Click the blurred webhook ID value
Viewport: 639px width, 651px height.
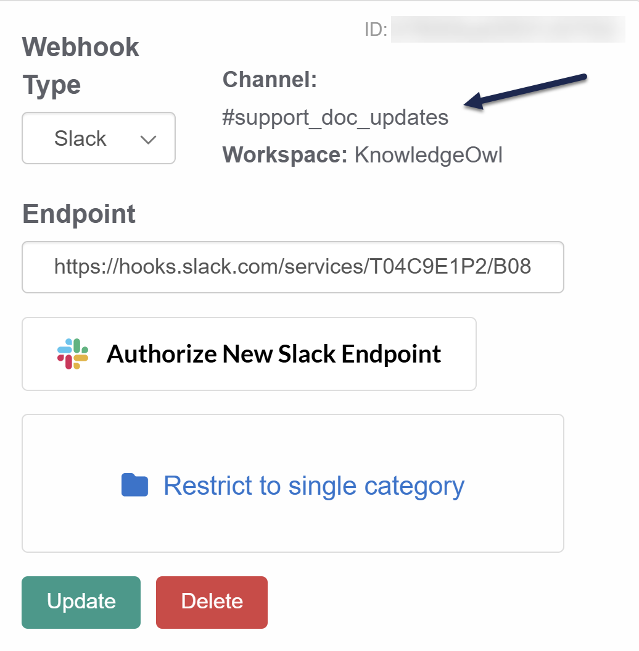click(508, 30)
